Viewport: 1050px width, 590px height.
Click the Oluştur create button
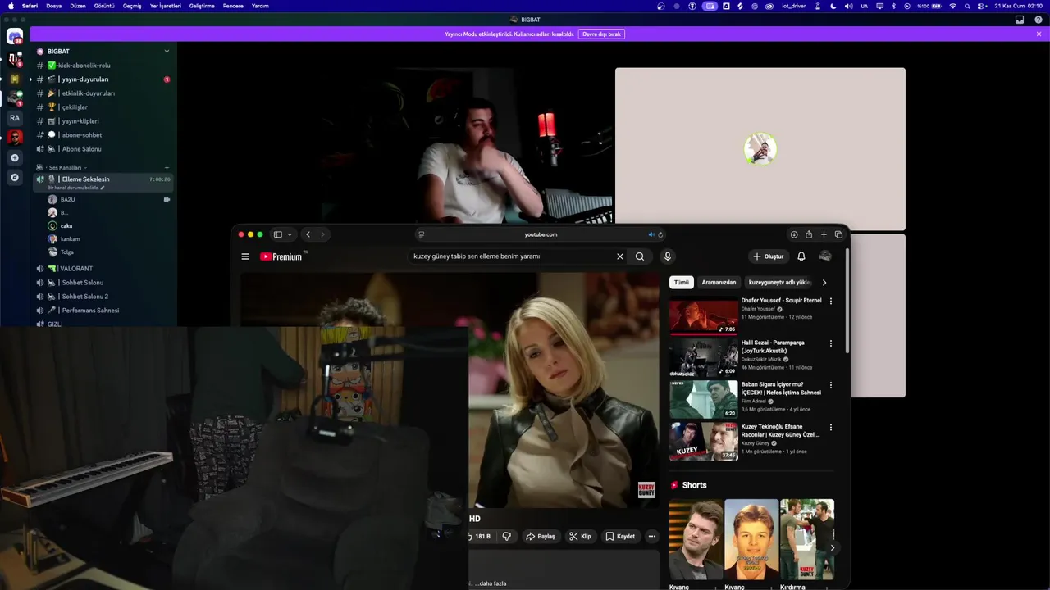[769, 256]
